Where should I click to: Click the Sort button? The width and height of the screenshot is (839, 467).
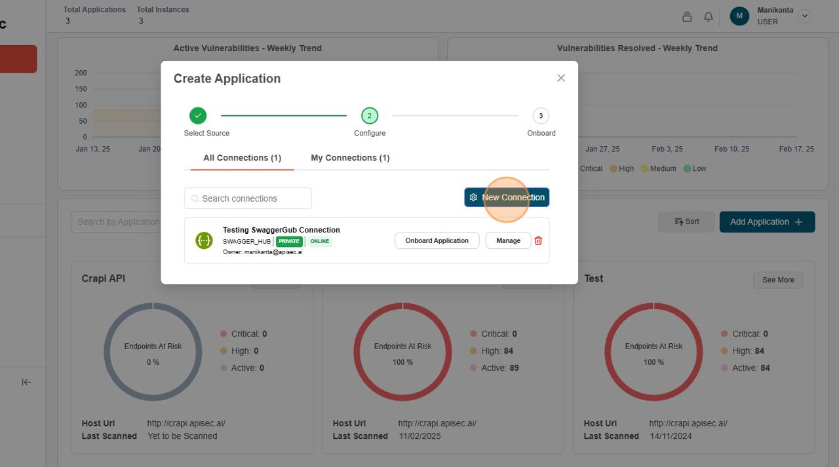(686, 221)
